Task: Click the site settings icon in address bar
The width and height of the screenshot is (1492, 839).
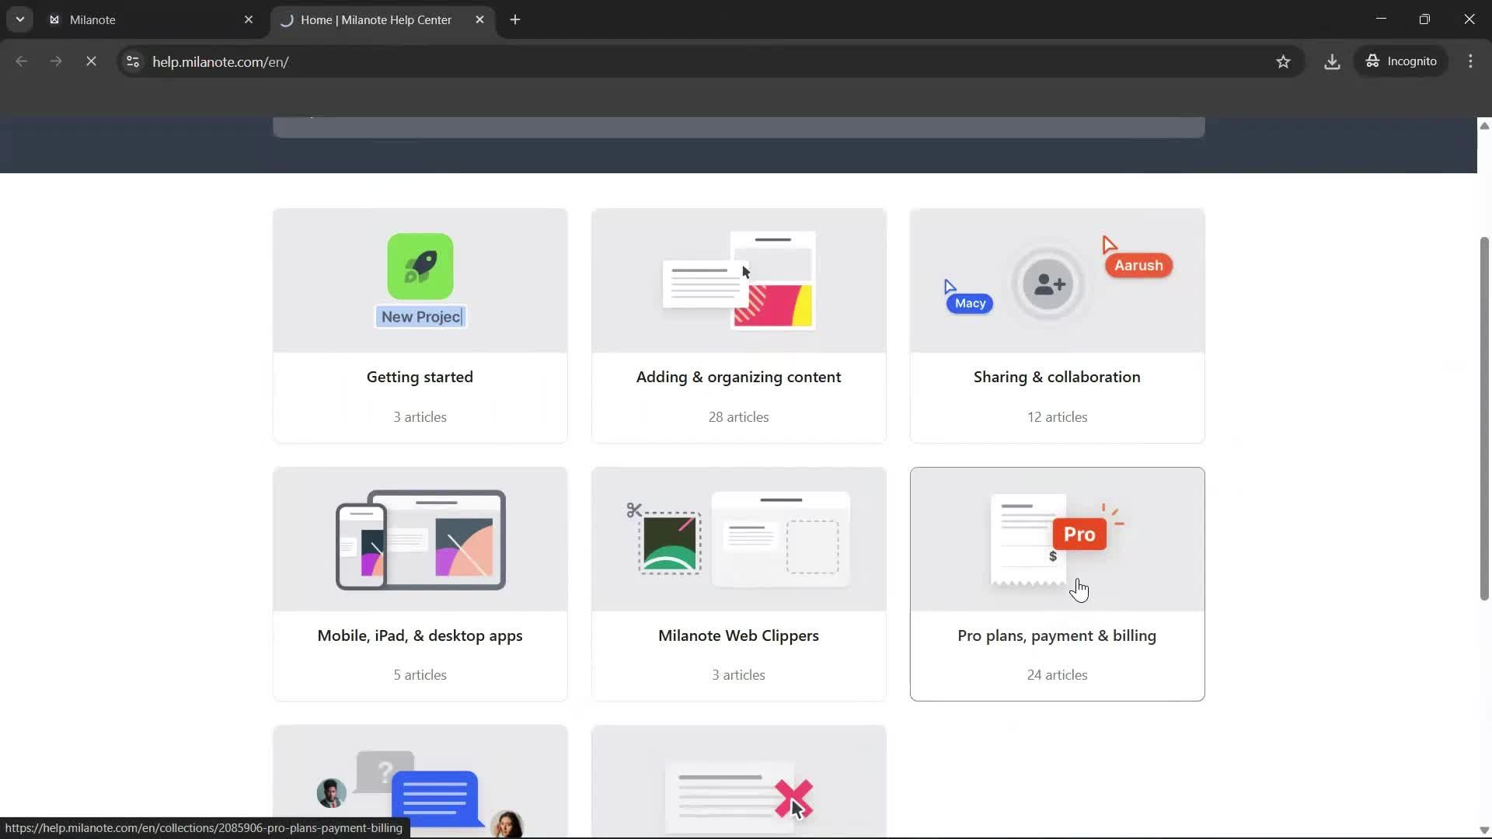Action: point(132,61)
